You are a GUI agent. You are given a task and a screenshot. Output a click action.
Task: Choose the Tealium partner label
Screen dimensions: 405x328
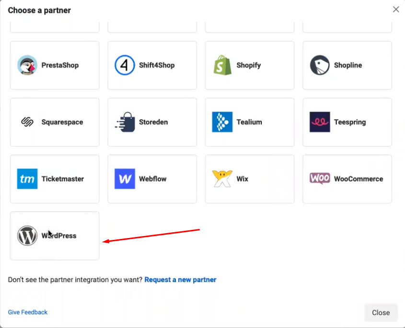(x=249, y=122)
